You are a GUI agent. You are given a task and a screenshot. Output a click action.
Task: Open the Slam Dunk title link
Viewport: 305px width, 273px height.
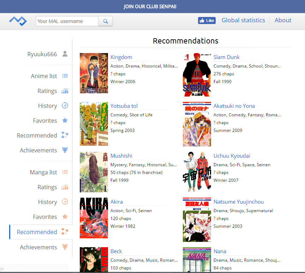pyautogui.click(x=226, y=57)
